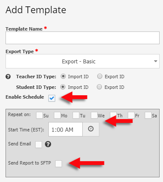Click the Send Email help icon
163x182 pixels.
[x=48, y=144]
